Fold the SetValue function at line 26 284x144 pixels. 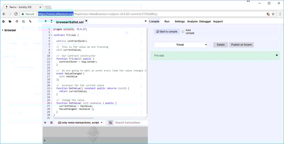pyautogui.click(x=51, y=103)
